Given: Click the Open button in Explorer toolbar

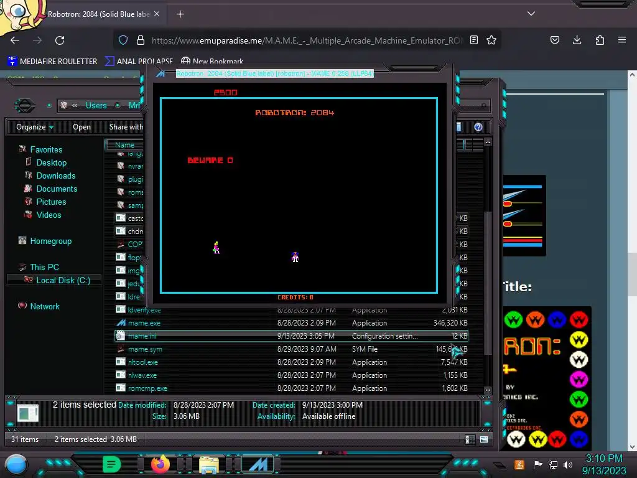Looking at the screenshot, I should point(81,127).
